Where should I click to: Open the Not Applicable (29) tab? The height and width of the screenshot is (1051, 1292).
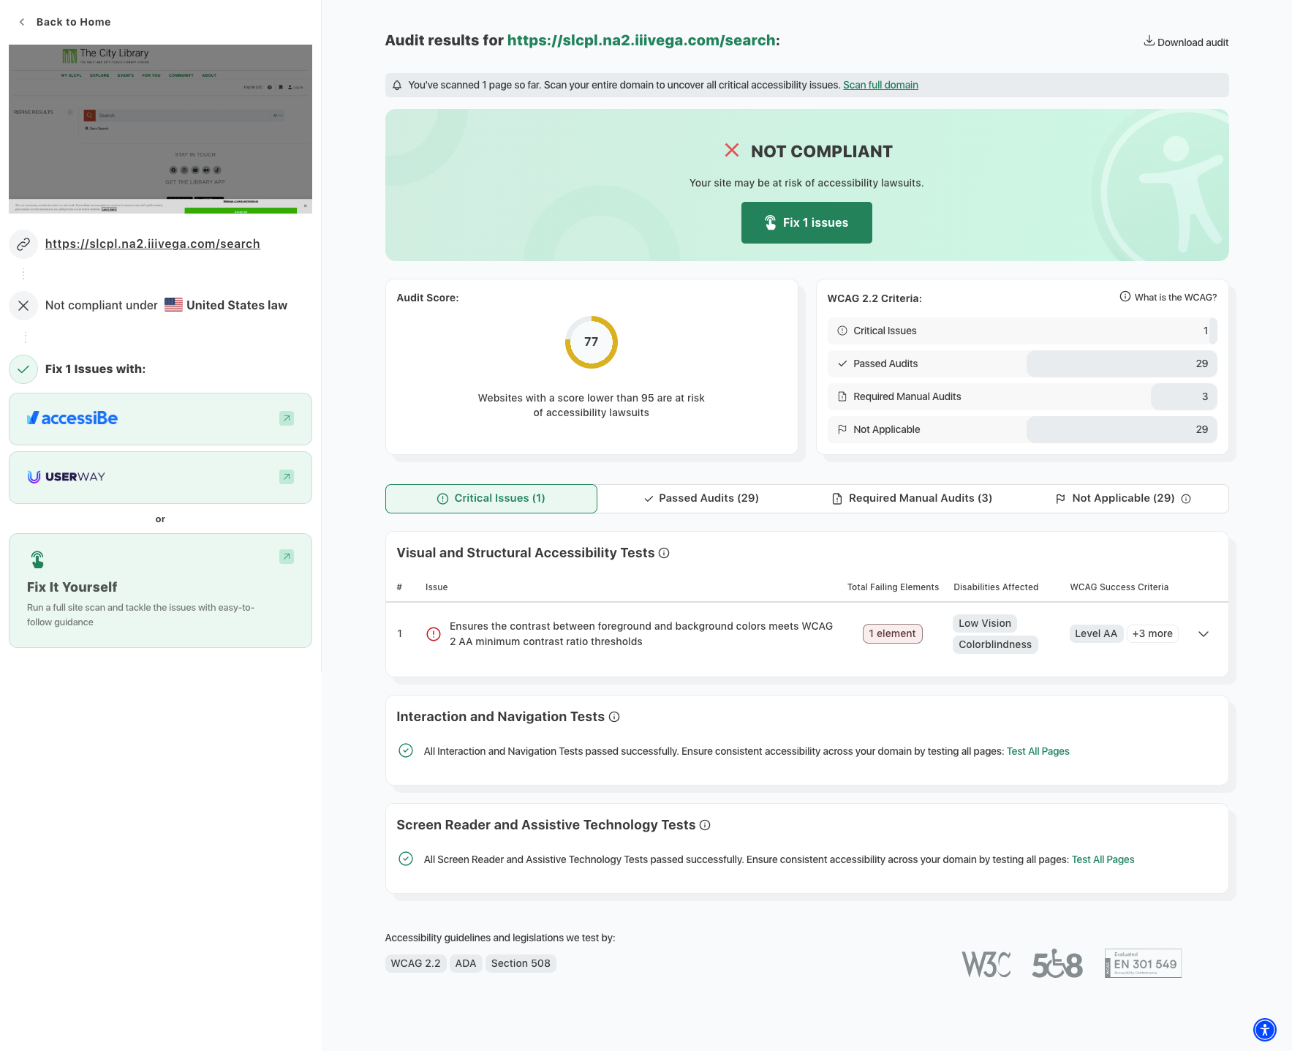click(x=1122, y=499)
